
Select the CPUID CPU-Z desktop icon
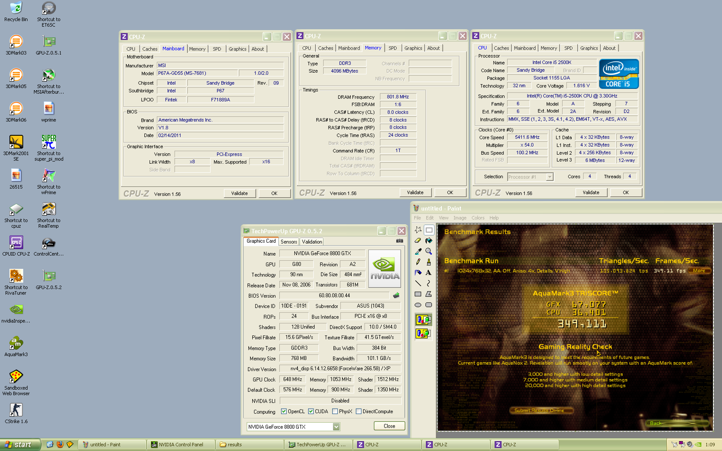pos(16,246)
